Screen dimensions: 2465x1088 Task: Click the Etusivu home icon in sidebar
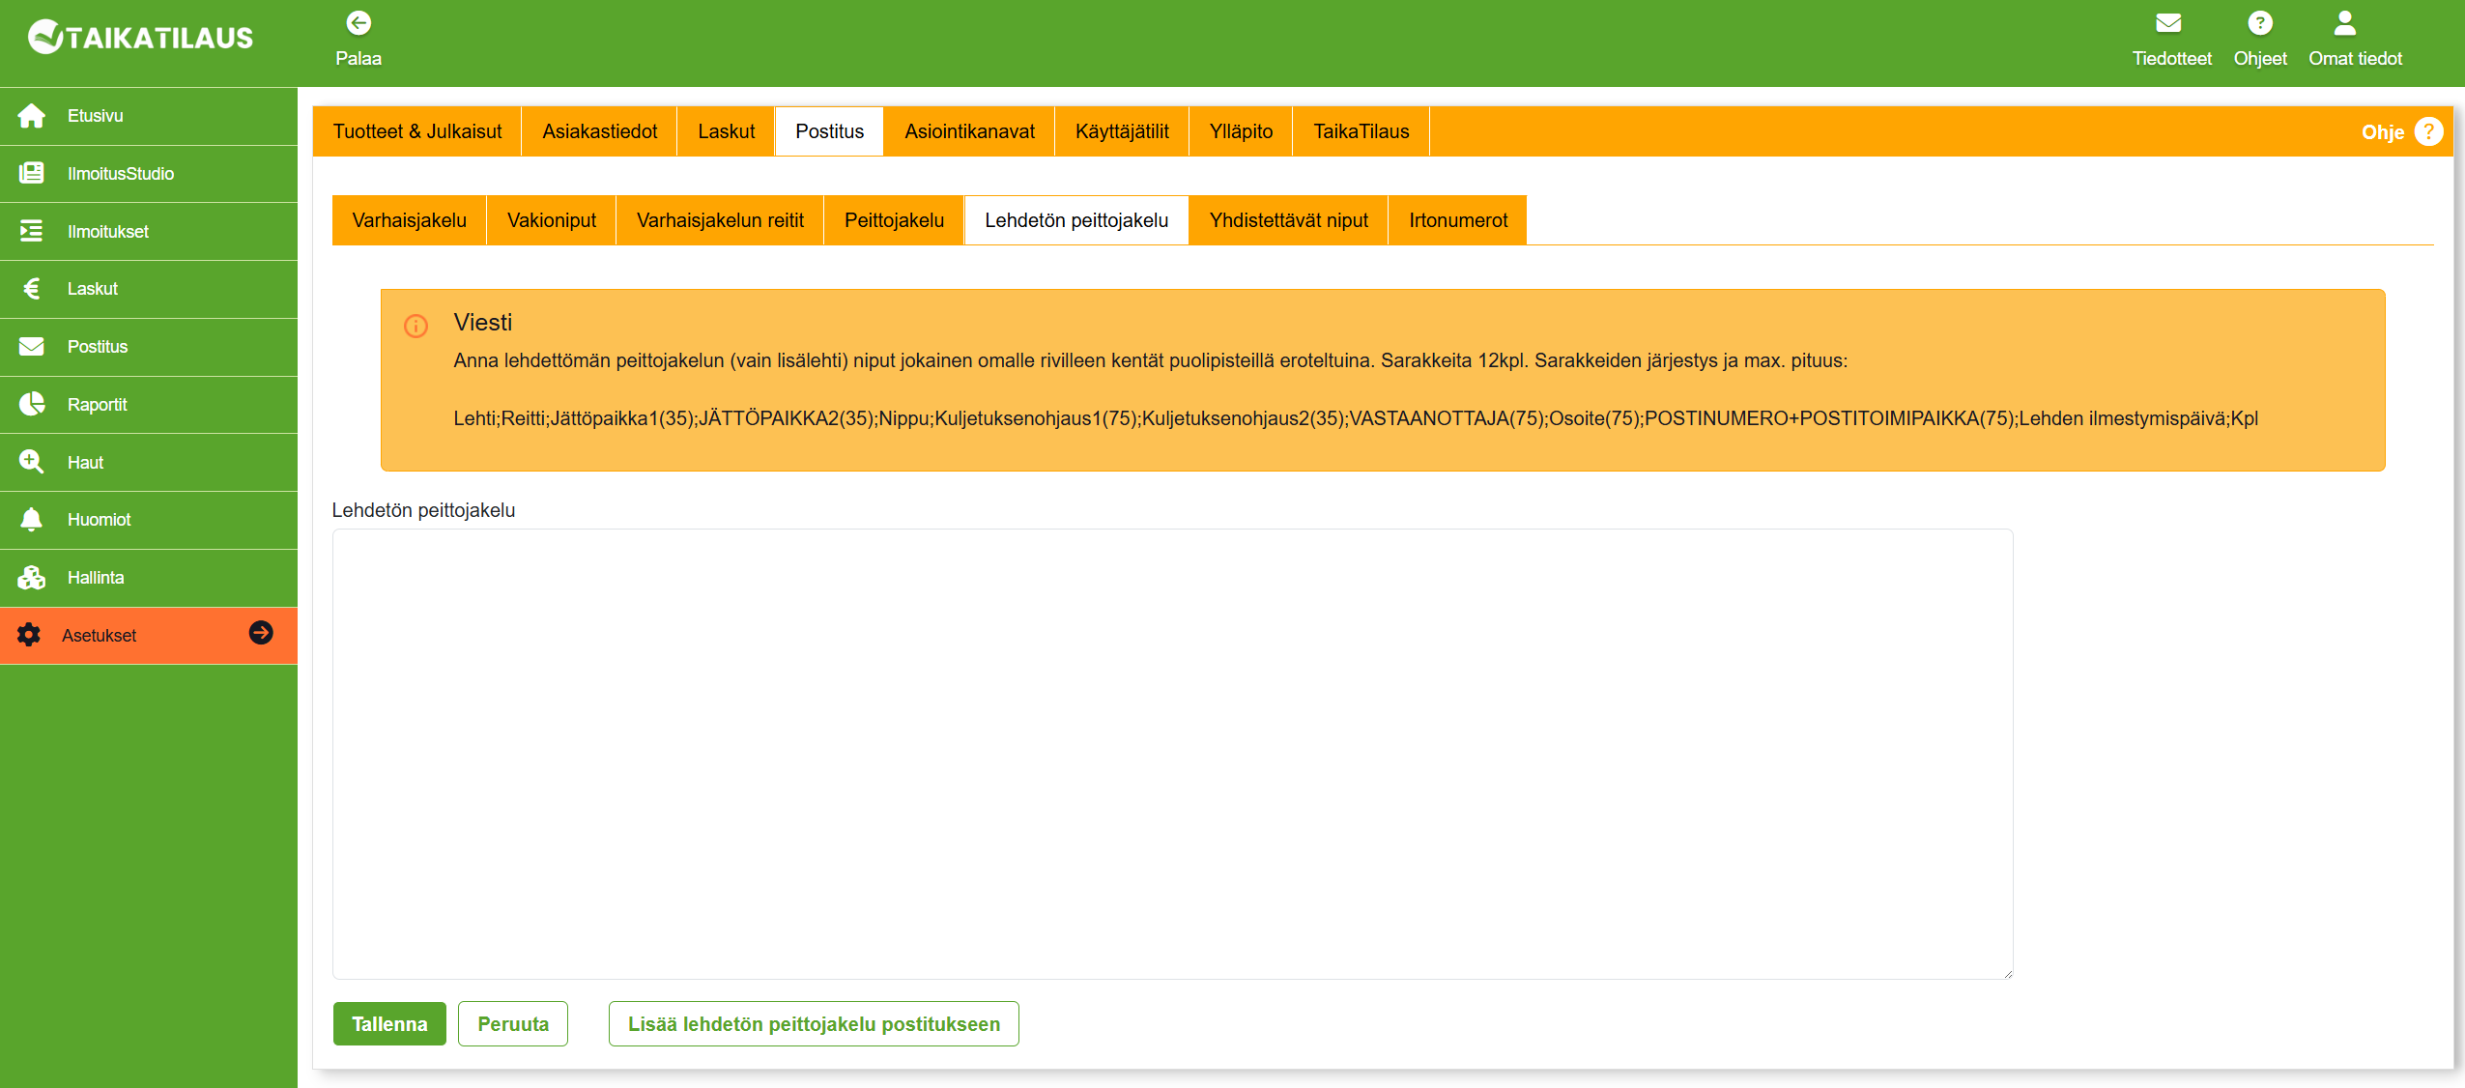tap(32, 116)
